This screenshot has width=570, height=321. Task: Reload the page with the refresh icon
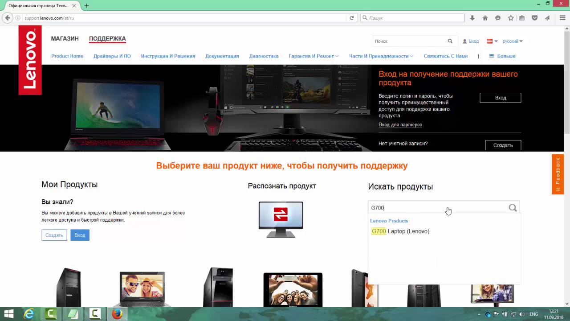(352, 18)
